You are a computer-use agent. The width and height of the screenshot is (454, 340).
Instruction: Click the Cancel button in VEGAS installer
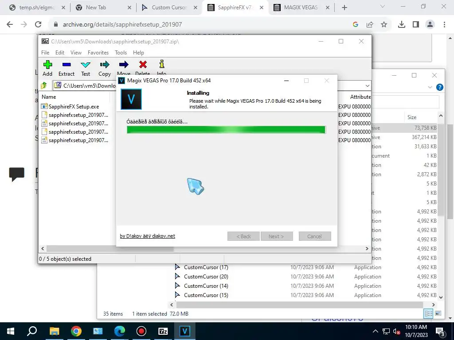(x=315, y=236)
